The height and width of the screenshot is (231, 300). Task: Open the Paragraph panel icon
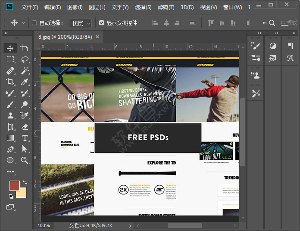[290, 46]
